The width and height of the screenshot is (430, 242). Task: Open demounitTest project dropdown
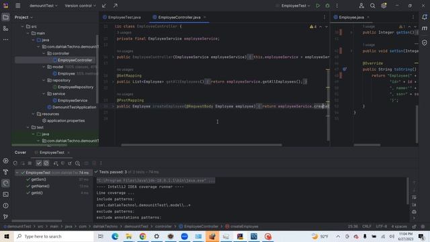[43, 5]
